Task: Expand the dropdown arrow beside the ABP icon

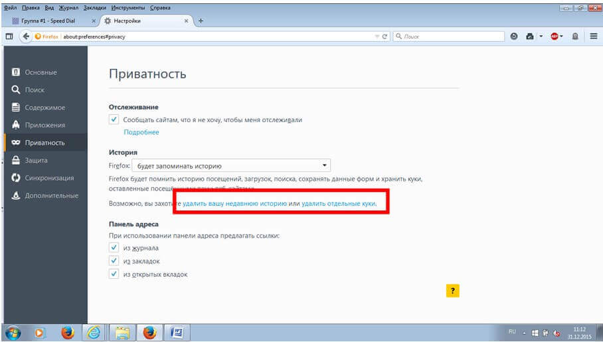Action: pyautogui.click(x=563, y=37)
